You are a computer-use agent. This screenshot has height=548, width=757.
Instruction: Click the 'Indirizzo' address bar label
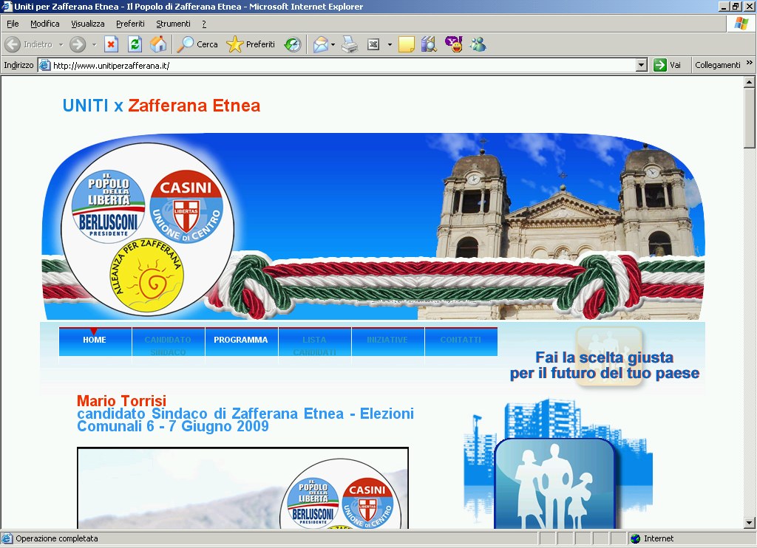point(18,65)
